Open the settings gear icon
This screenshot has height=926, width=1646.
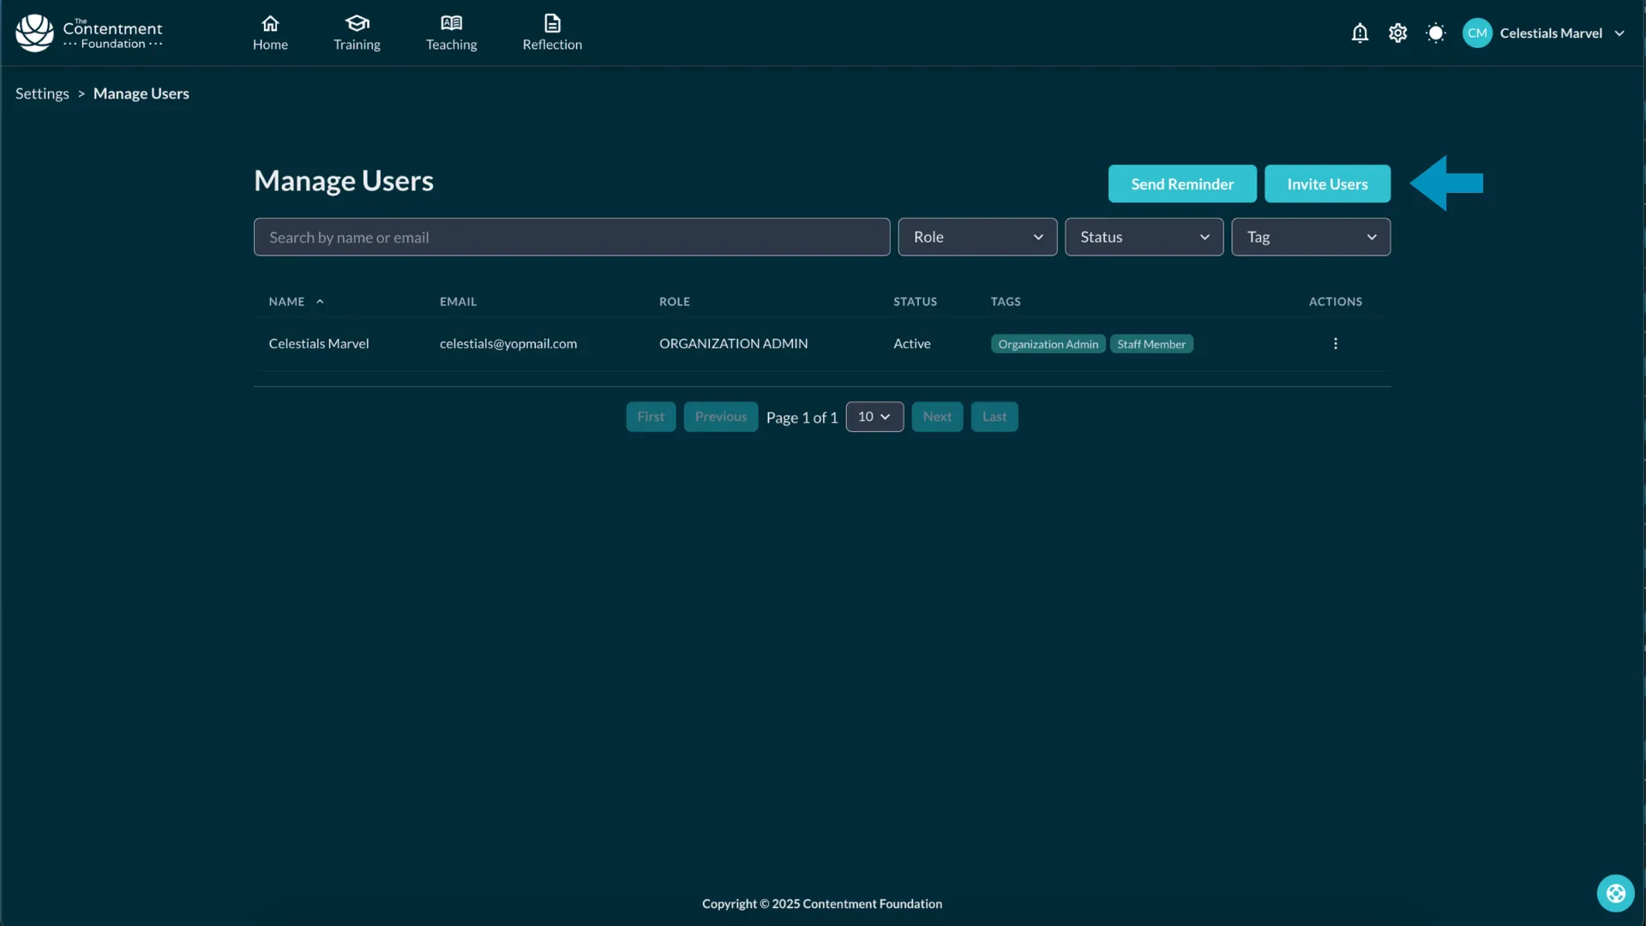point(1398,33)
